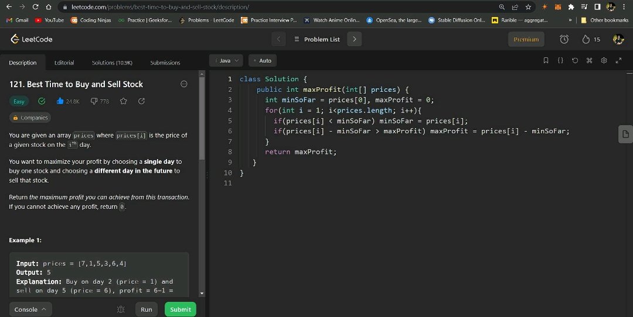Open Problems - LeetCode bookmark

click(206, 20)
